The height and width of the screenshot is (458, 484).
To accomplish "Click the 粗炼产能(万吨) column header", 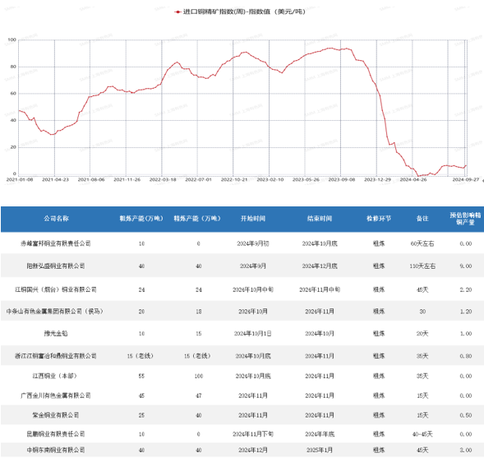I will [141, 219].
